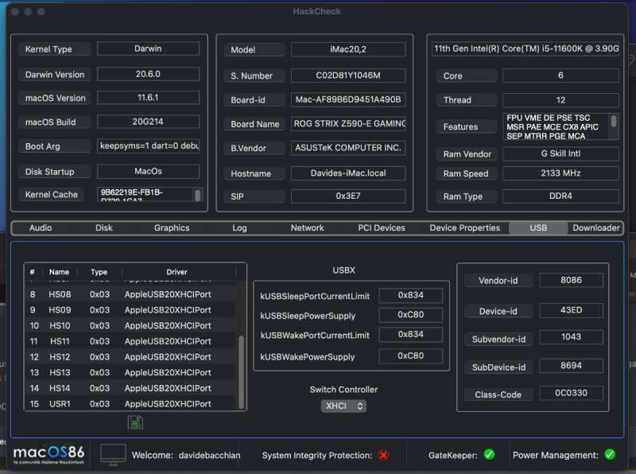This screenshot has width=636, height=474.
Task: Click the Kernel Type label button
Action: [54, 49]
